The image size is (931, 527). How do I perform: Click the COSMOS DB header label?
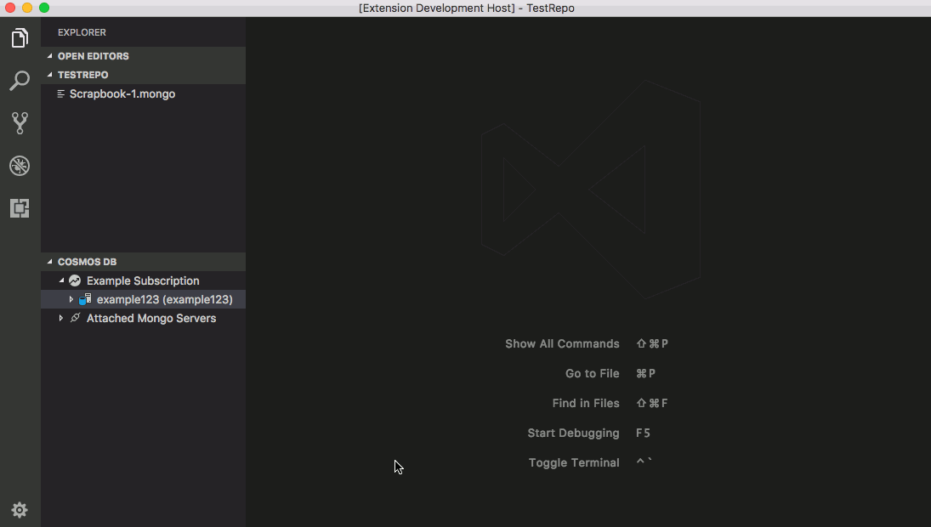click(x=88, y=262)
